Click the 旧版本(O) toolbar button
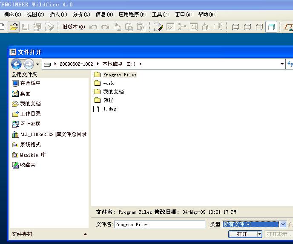Image resolution: width=293 pixels, height=244 pixels. [74, 27]
